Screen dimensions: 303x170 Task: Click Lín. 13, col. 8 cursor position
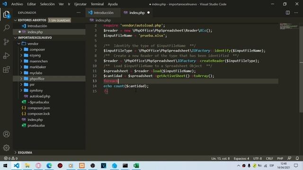(x=221, y=159)
